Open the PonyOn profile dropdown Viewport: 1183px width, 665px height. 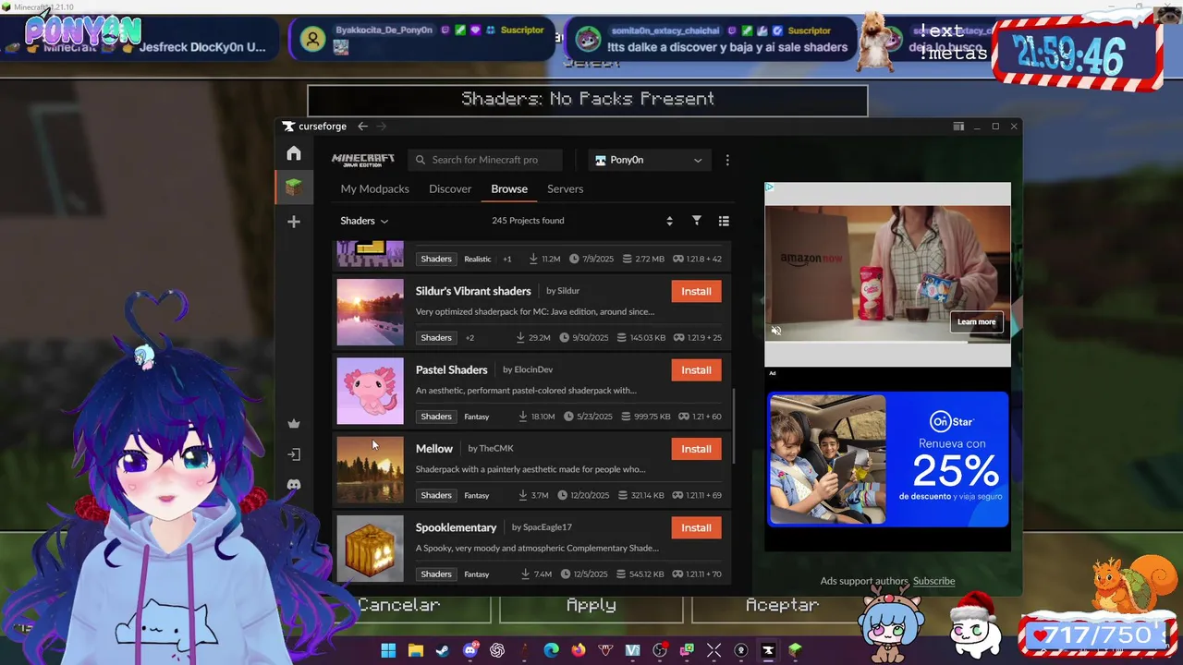coord(649,160)
